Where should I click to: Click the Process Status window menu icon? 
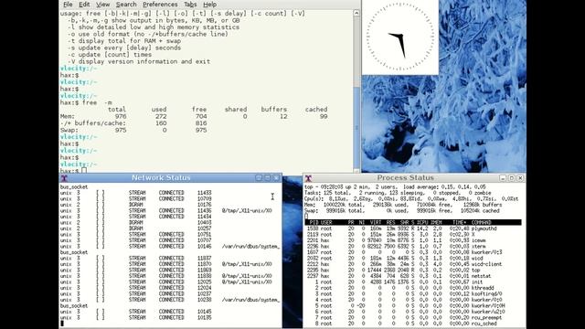pos(308,178)
